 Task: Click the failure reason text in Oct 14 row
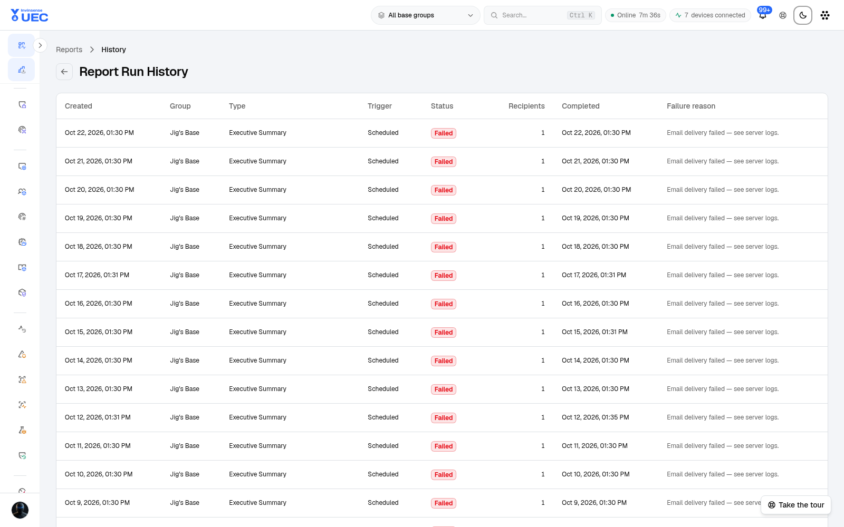(x=723, y=360)
